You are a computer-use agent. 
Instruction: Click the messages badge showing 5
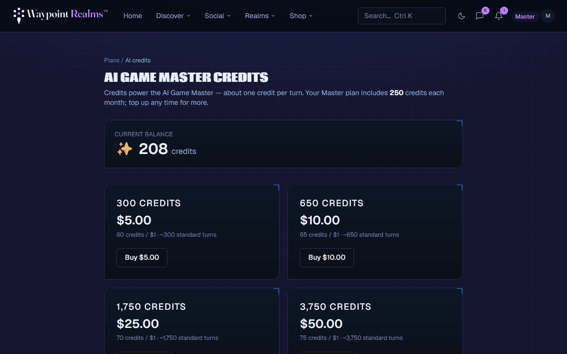click(x=485, y=10)
